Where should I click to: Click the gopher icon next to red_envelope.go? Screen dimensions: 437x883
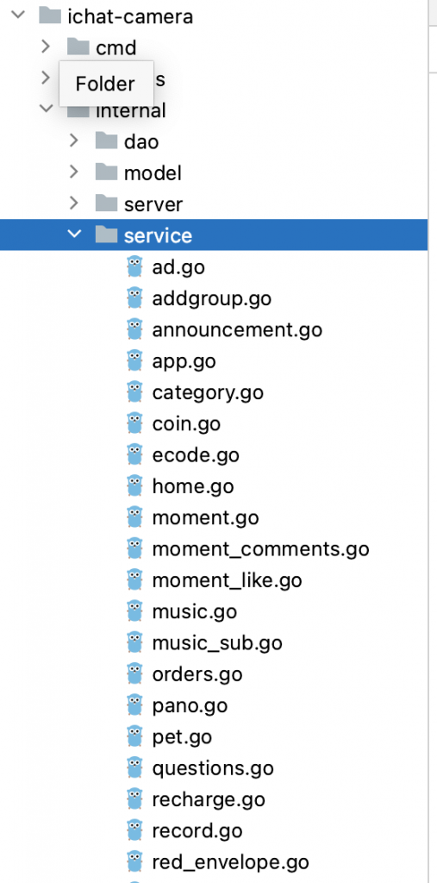(x=134, y=861)
